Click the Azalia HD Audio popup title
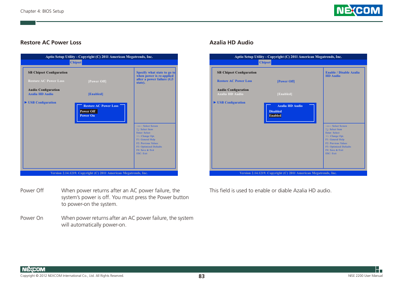This screenshot has height=284, width=403. pyautogui.click(x=290, y=106)
